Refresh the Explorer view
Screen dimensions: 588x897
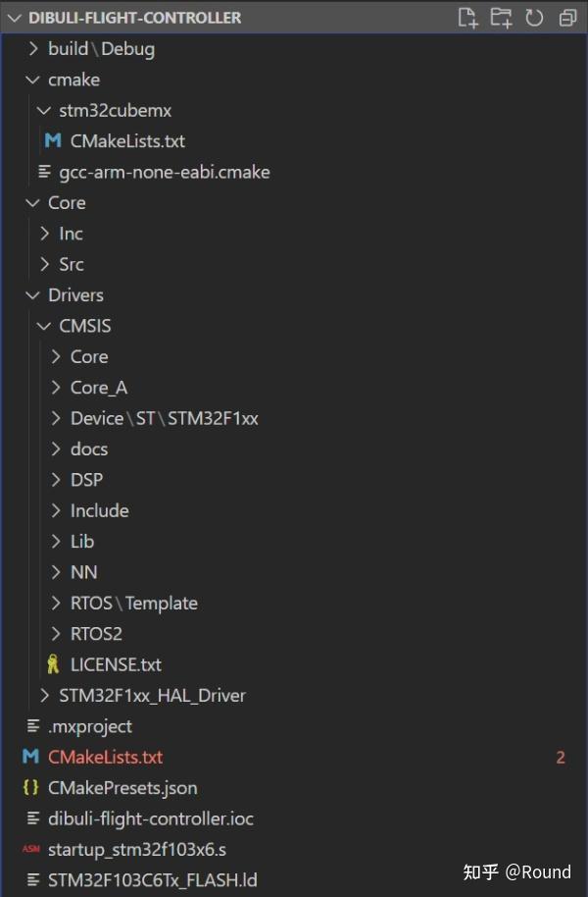click(533, 18)
